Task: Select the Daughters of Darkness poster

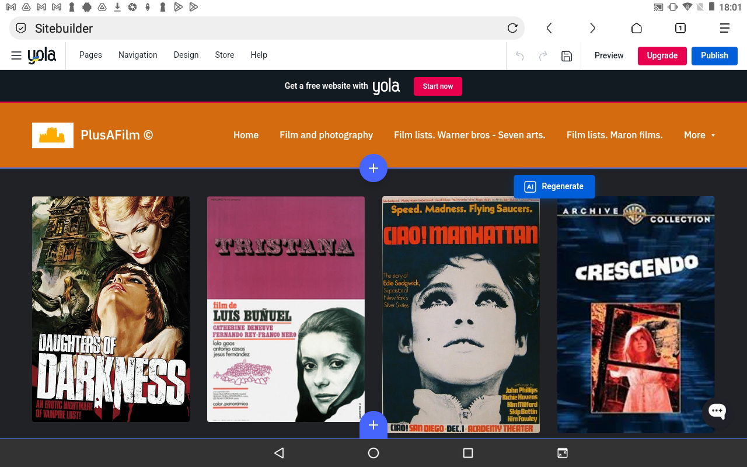Action: (x=111, y=309)
